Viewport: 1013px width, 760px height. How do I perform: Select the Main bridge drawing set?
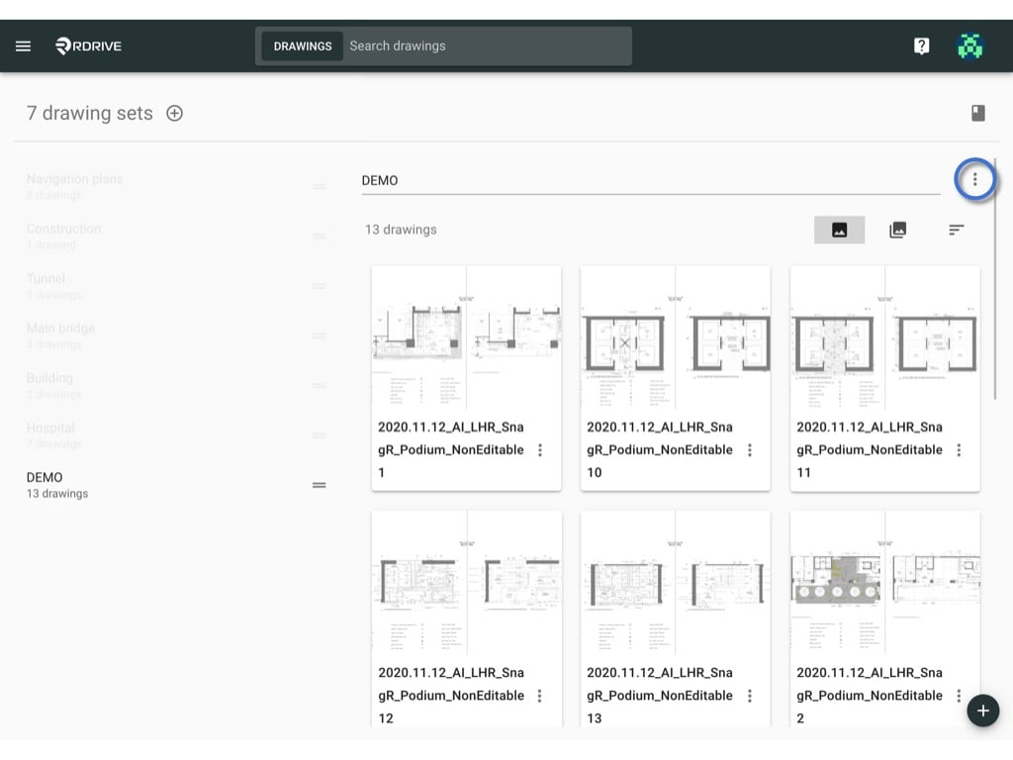(x=174, y=335)
